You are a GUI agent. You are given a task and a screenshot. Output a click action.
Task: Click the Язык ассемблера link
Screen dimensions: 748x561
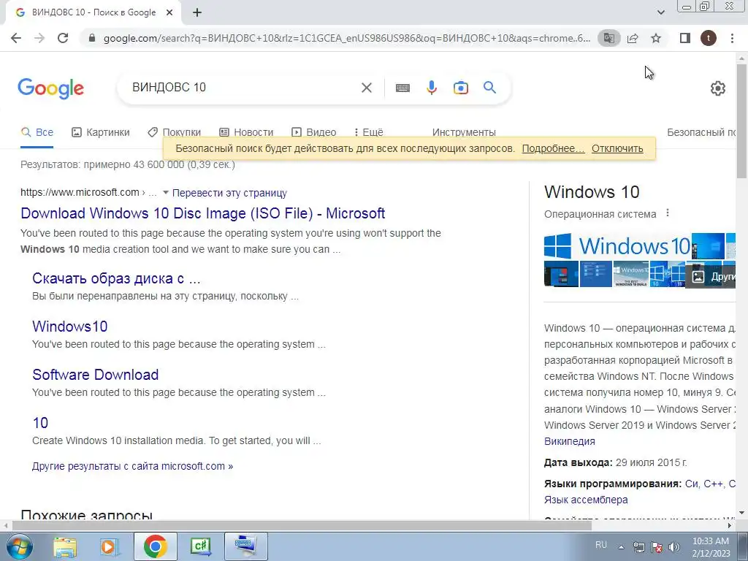[586, 500]
